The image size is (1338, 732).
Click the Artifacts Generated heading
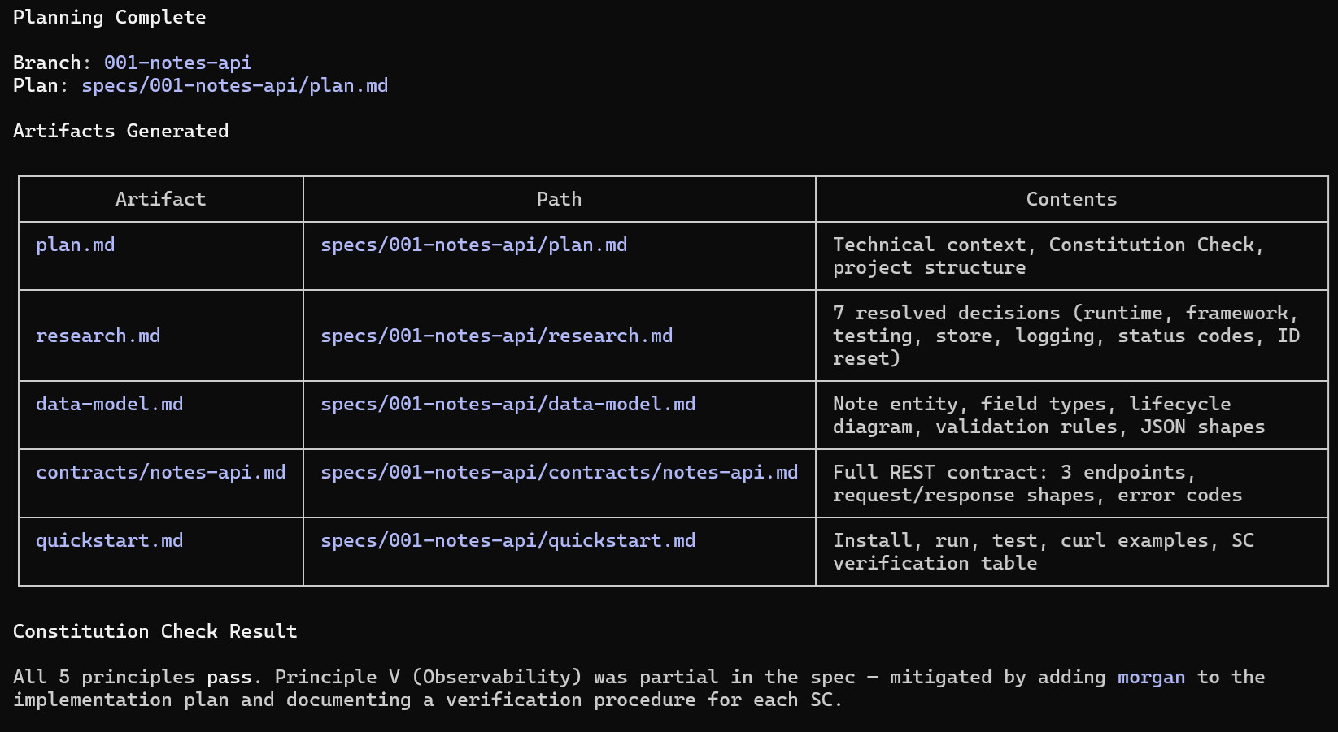pos(120,131)
